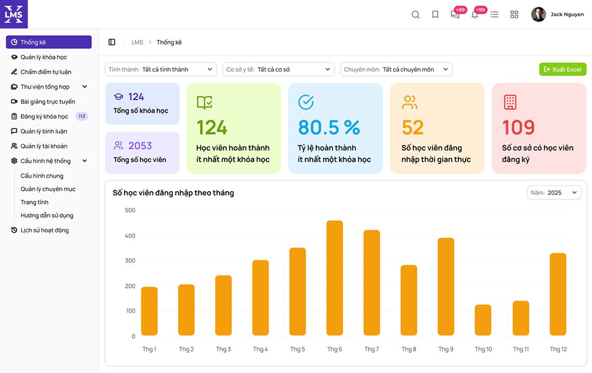Click the list view icon in header
Viewport: 592px width, 373px height.
point(494,15)
